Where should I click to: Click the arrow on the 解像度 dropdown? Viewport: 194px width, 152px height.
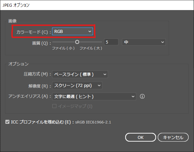coord(99,86)
